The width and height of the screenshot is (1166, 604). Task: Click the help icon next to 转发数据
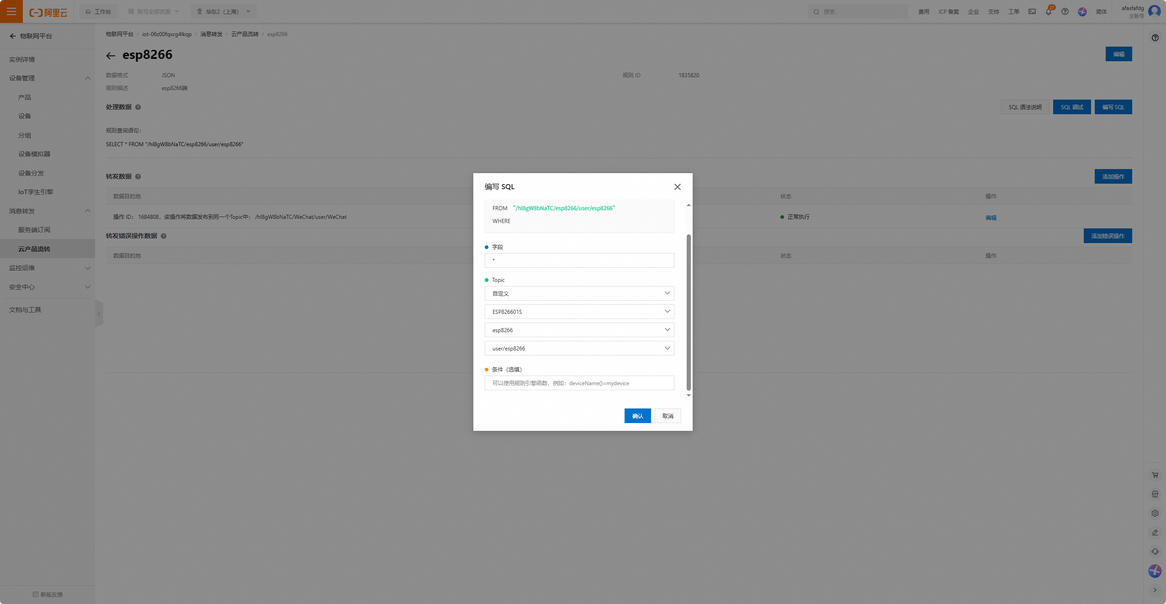click(138, 176)
